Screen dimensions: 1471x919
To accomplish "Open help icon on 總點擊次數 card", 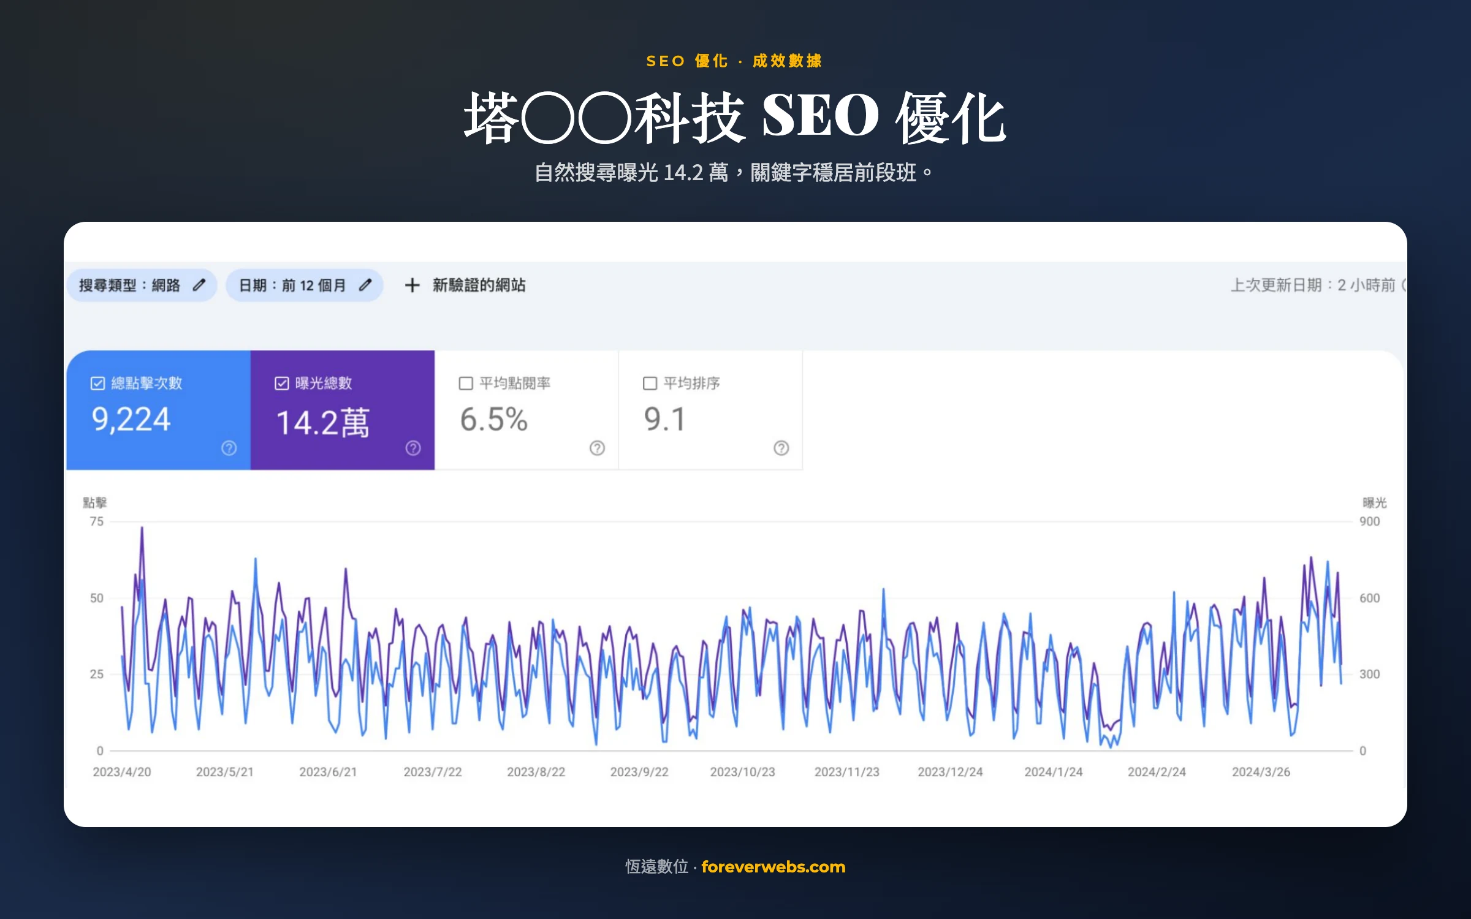I will point(229,448).
